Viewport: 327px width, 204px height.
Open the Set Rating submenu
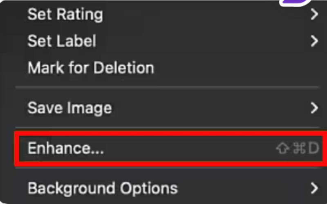[x=65, y=15]
